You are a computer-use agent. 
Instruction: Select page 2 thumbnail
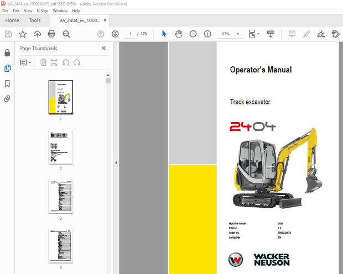pos(61,147)
